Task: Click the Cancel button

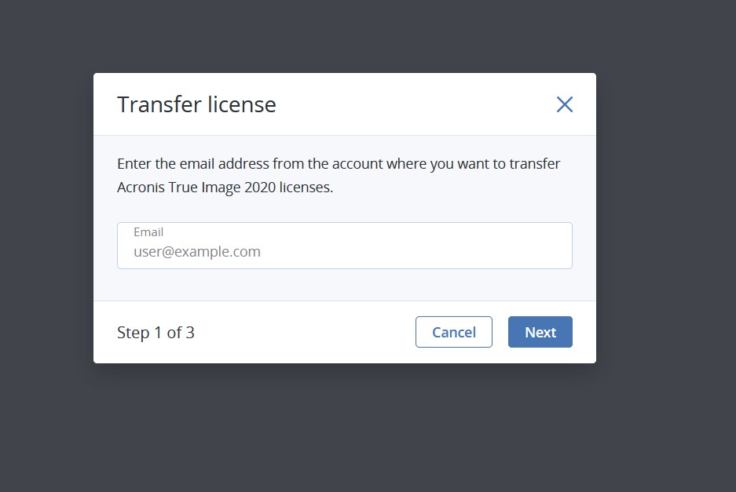Action: coord(453,332)
